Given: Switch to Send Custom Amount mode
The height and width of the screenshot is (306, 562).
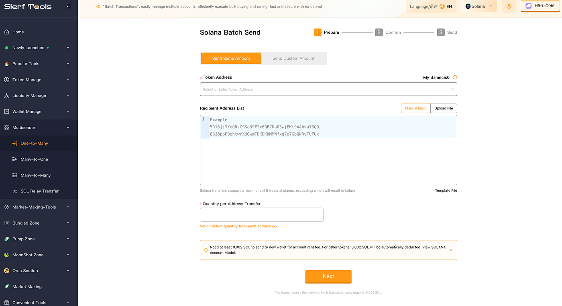Looking at the screenshot, I should point(293,58).
